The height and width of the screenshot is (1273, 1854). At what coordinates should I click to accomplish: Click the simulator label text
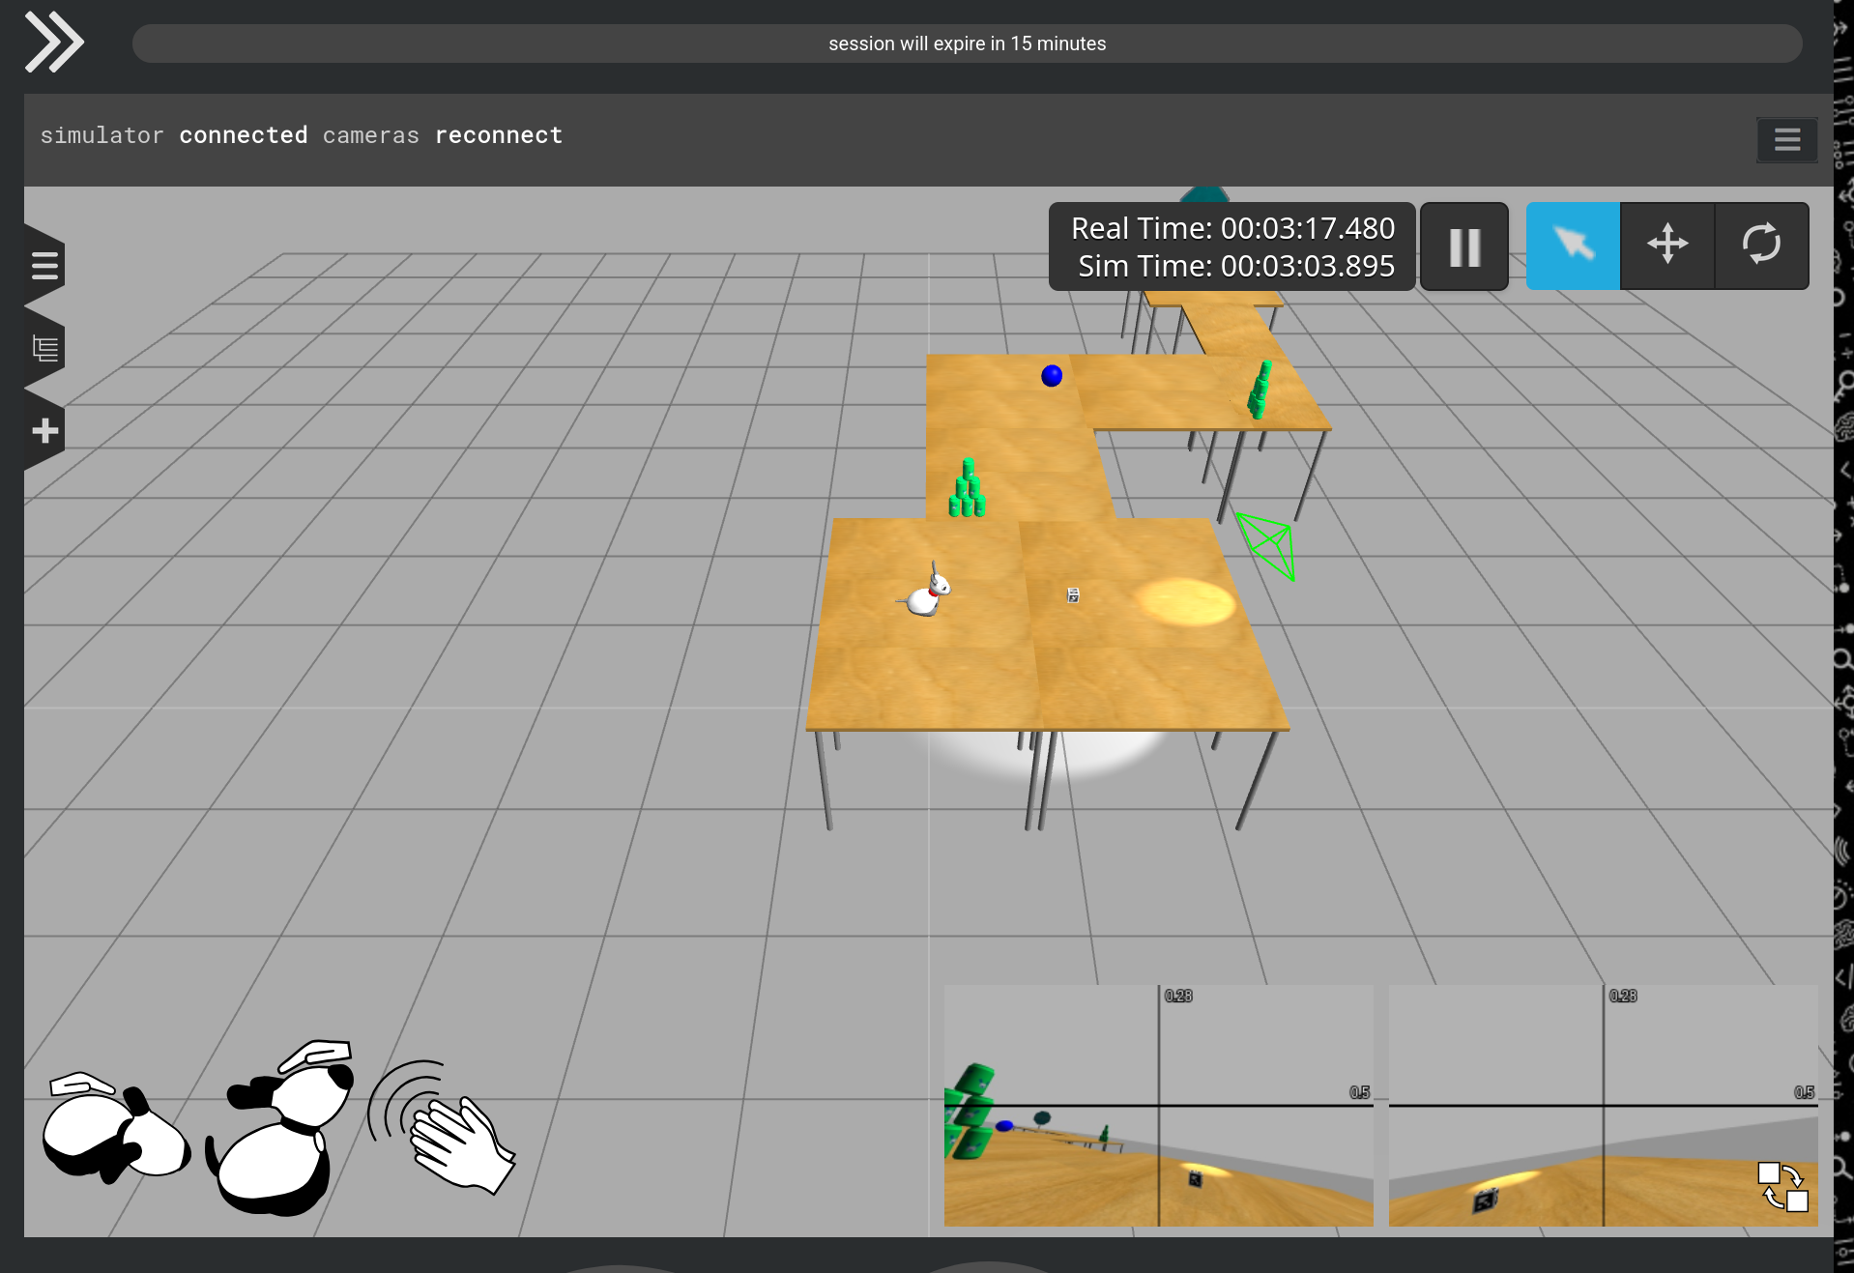pos(101,135)
